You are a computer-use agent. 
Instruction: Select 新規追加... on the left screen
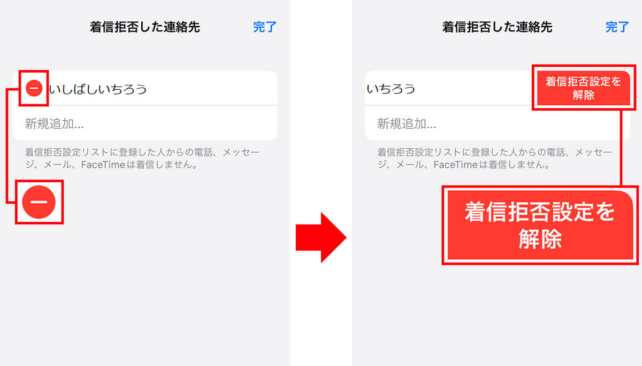[x=144, y=124]
